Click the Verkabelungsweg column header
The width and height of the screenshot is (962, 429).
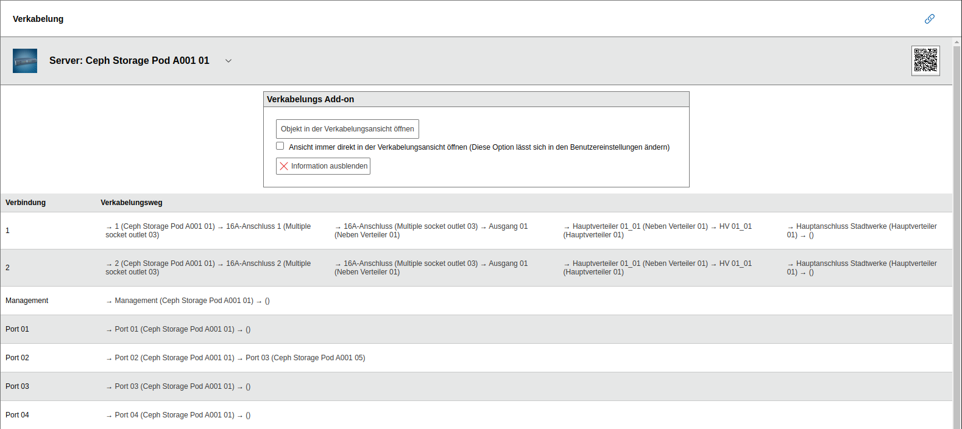(x=131, y=203)
